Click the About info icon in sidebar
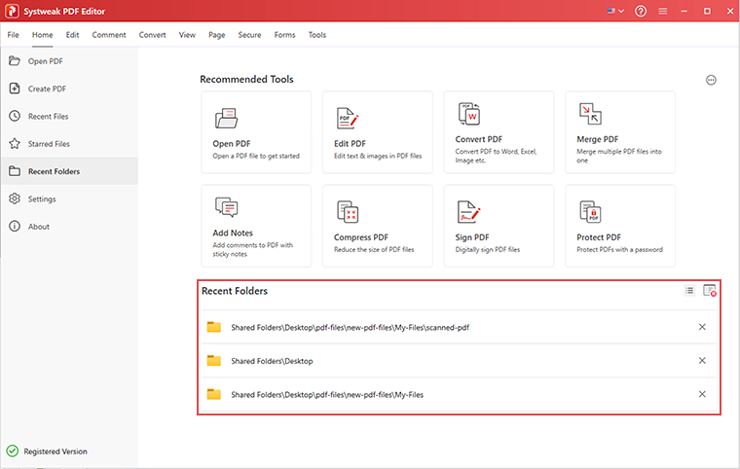Image resolution: width=740 pixels, height=469 pixels. 15,226
